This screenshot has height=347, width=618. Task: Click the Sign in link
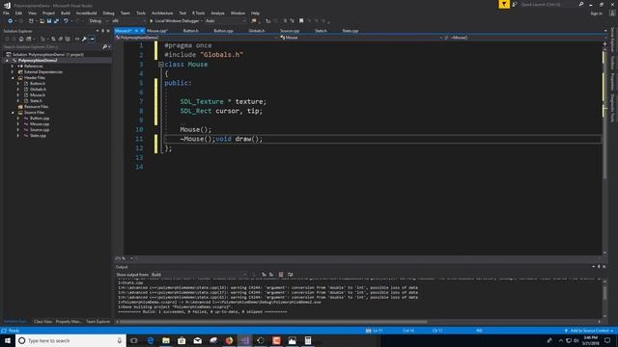pos(596,13)
